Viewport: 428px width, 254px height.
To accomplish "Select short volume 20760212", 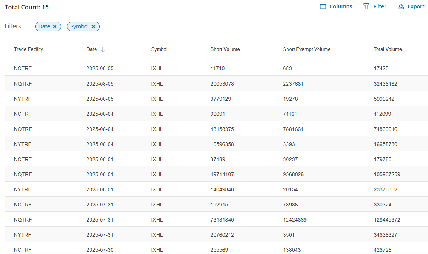I will click(222, 235).
